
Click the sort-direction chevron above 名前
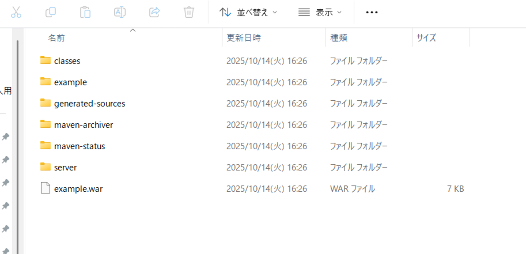tap(132, 30)
